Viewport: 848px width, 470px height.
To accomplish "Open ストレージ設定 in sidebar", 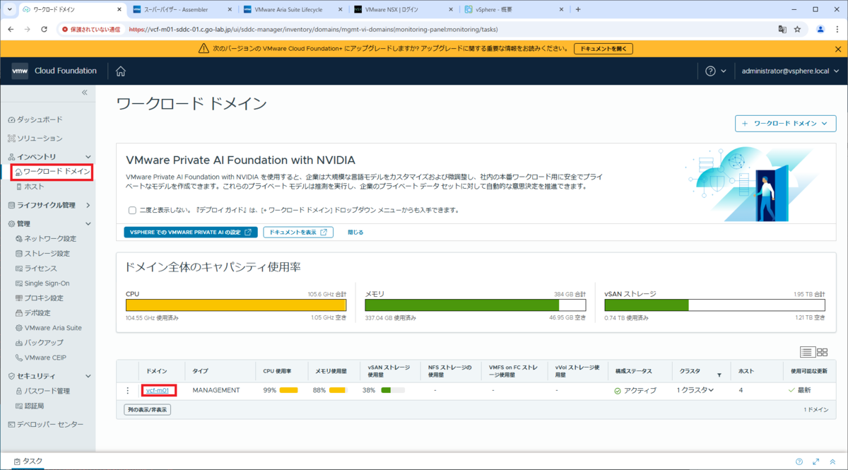I will point(42,253).
